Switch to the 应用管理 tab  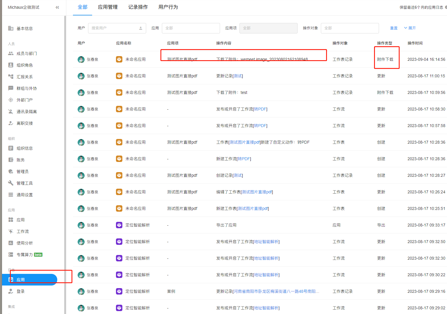click(108, 7)
